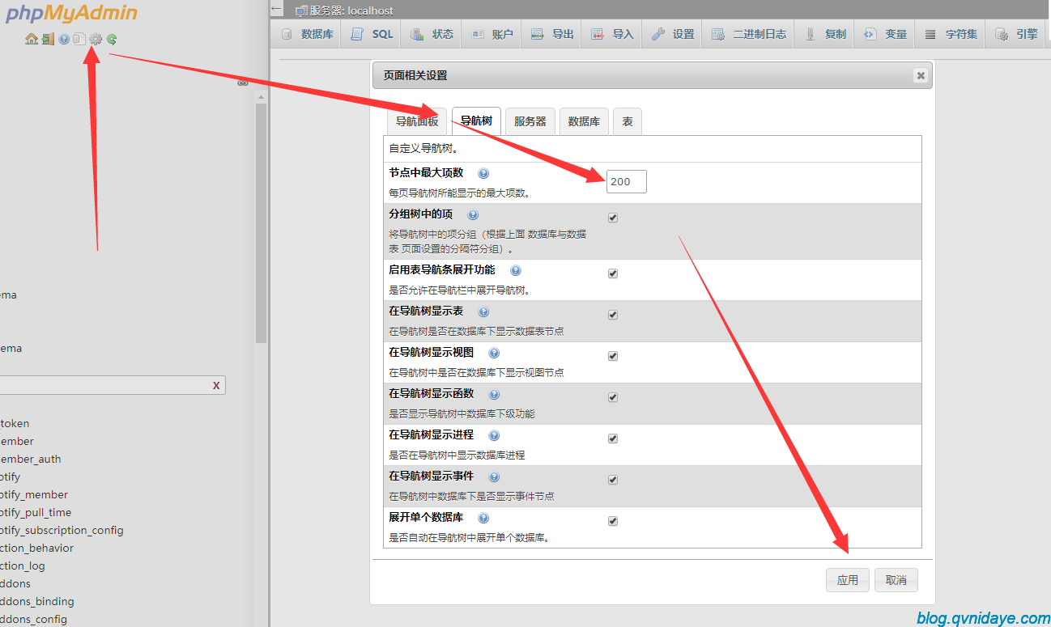1051x627 pixels.
Task: Click the back arrow beside server breadcrumb
Action: pos(277,9)
